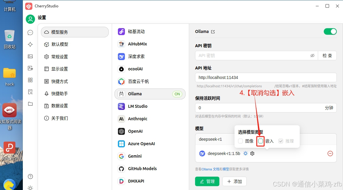Open the 回收站 desktop icon

(x=9, y=39)
